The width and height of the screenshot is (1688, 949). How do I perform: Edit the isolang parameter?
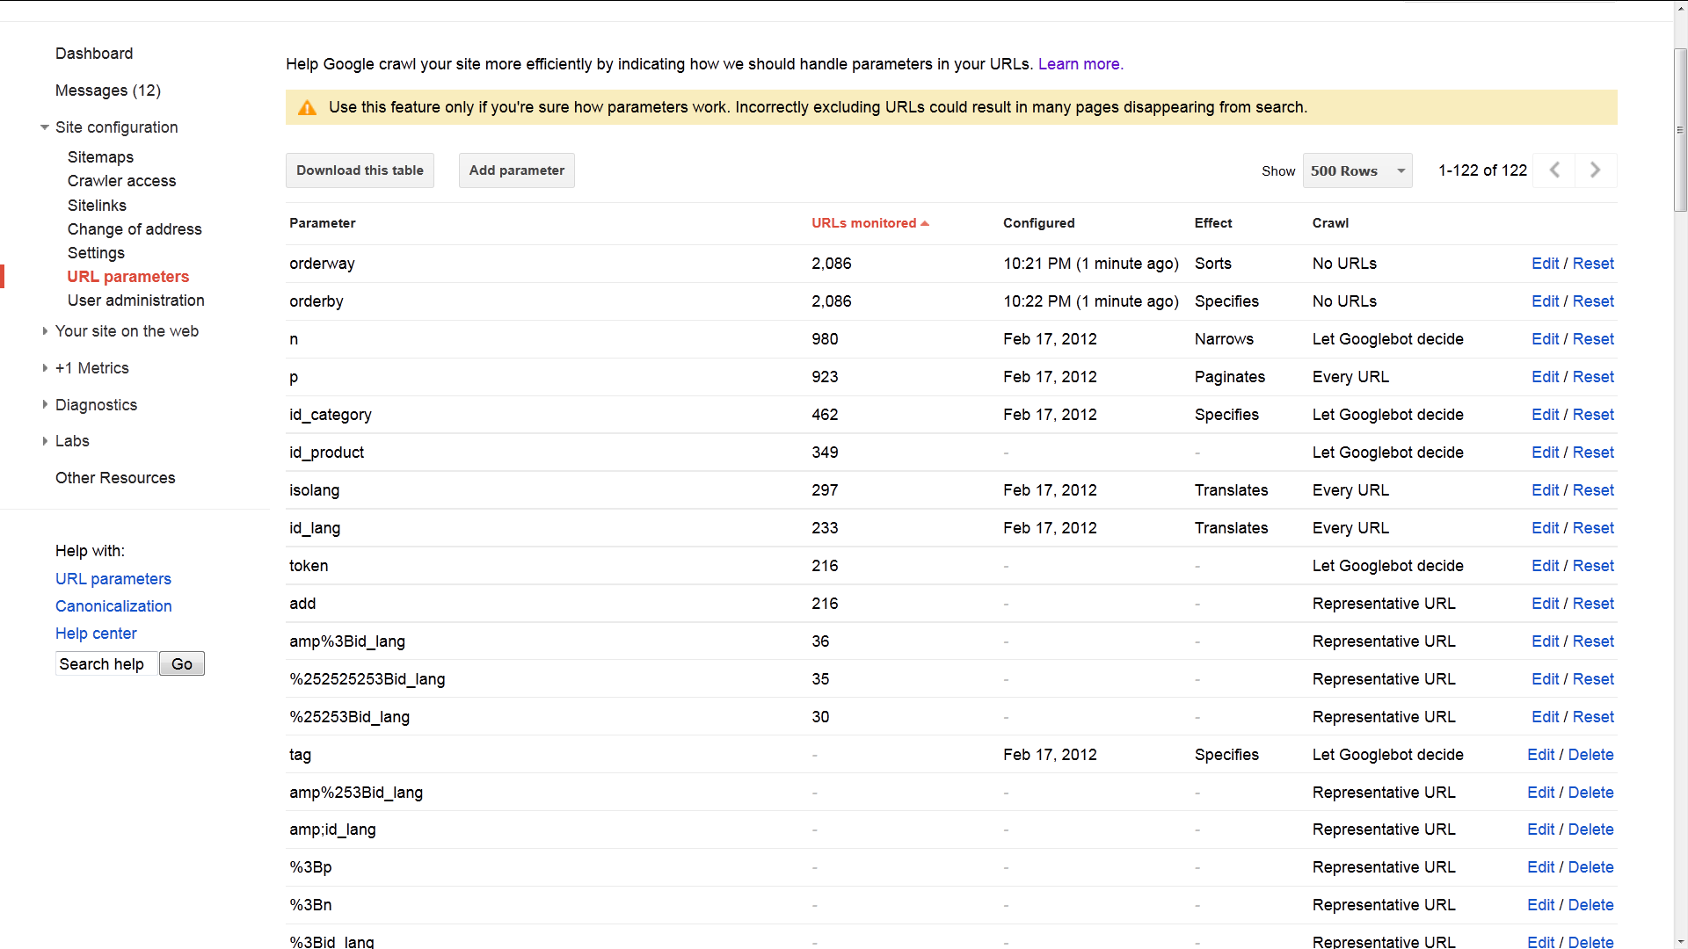point(1545,490)
